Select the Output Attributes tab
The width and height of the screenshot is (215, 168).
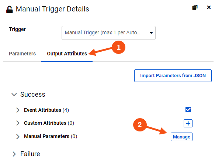pos(67,54)
